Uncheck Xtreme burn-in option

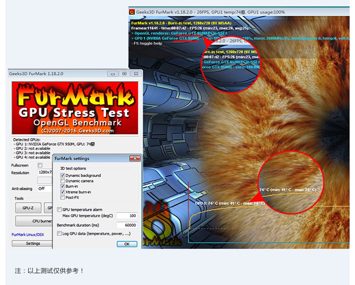(x=63, y=192)
